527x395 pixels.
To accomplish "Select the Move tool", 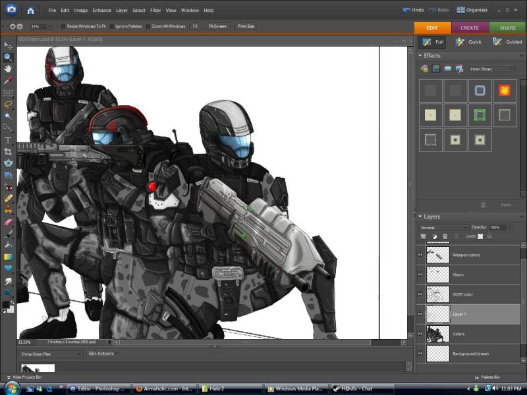I will pos(8,45).
